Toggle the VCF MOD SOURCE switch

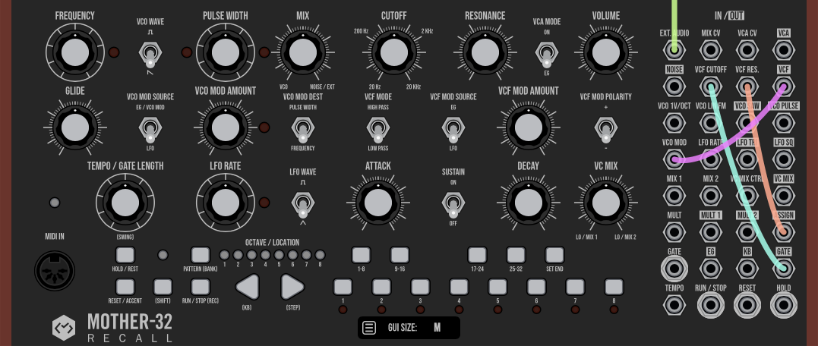[453, 130]
